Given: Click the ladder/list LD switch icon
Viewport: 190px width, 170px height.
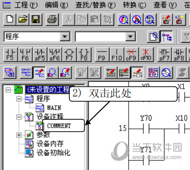Looking at the screenshot, I should click(10, 73).
